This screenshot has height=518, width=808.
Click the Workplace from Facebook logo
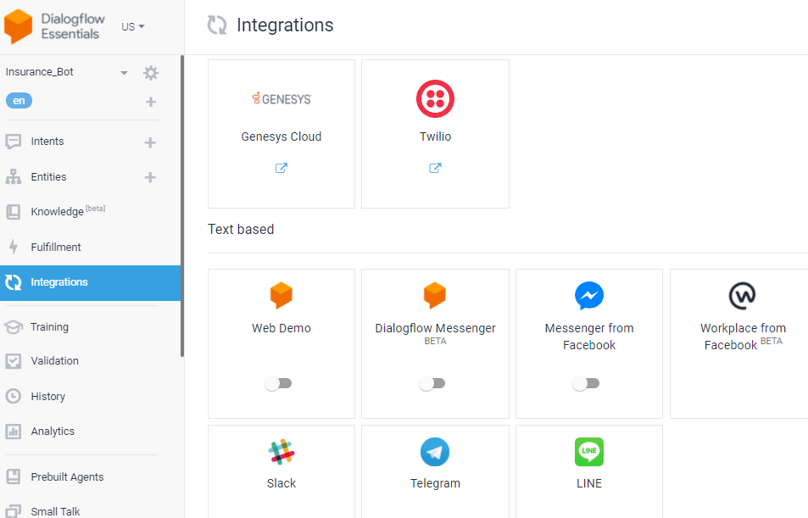742,296
